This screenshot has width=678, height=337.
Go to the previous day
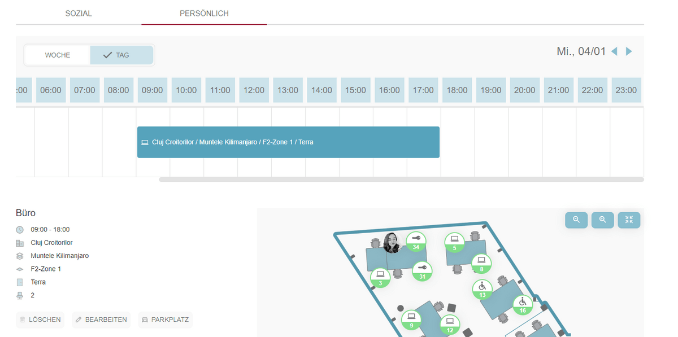pyautogui.click(x=615, y=52)
